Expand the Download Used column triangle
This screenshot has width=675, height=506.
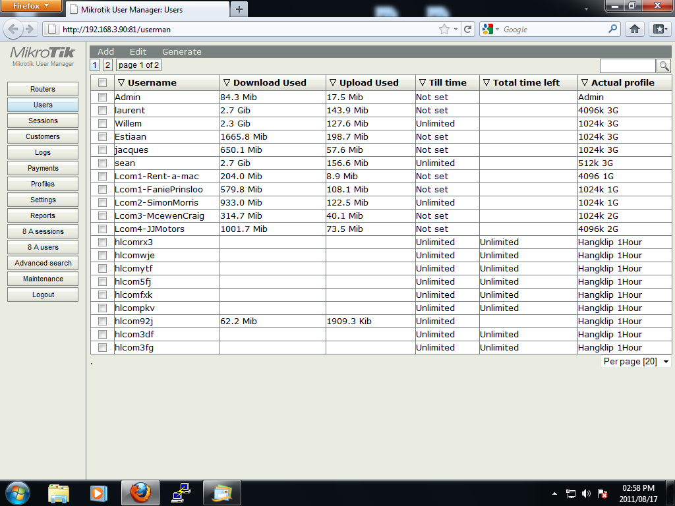click(227, 82)
